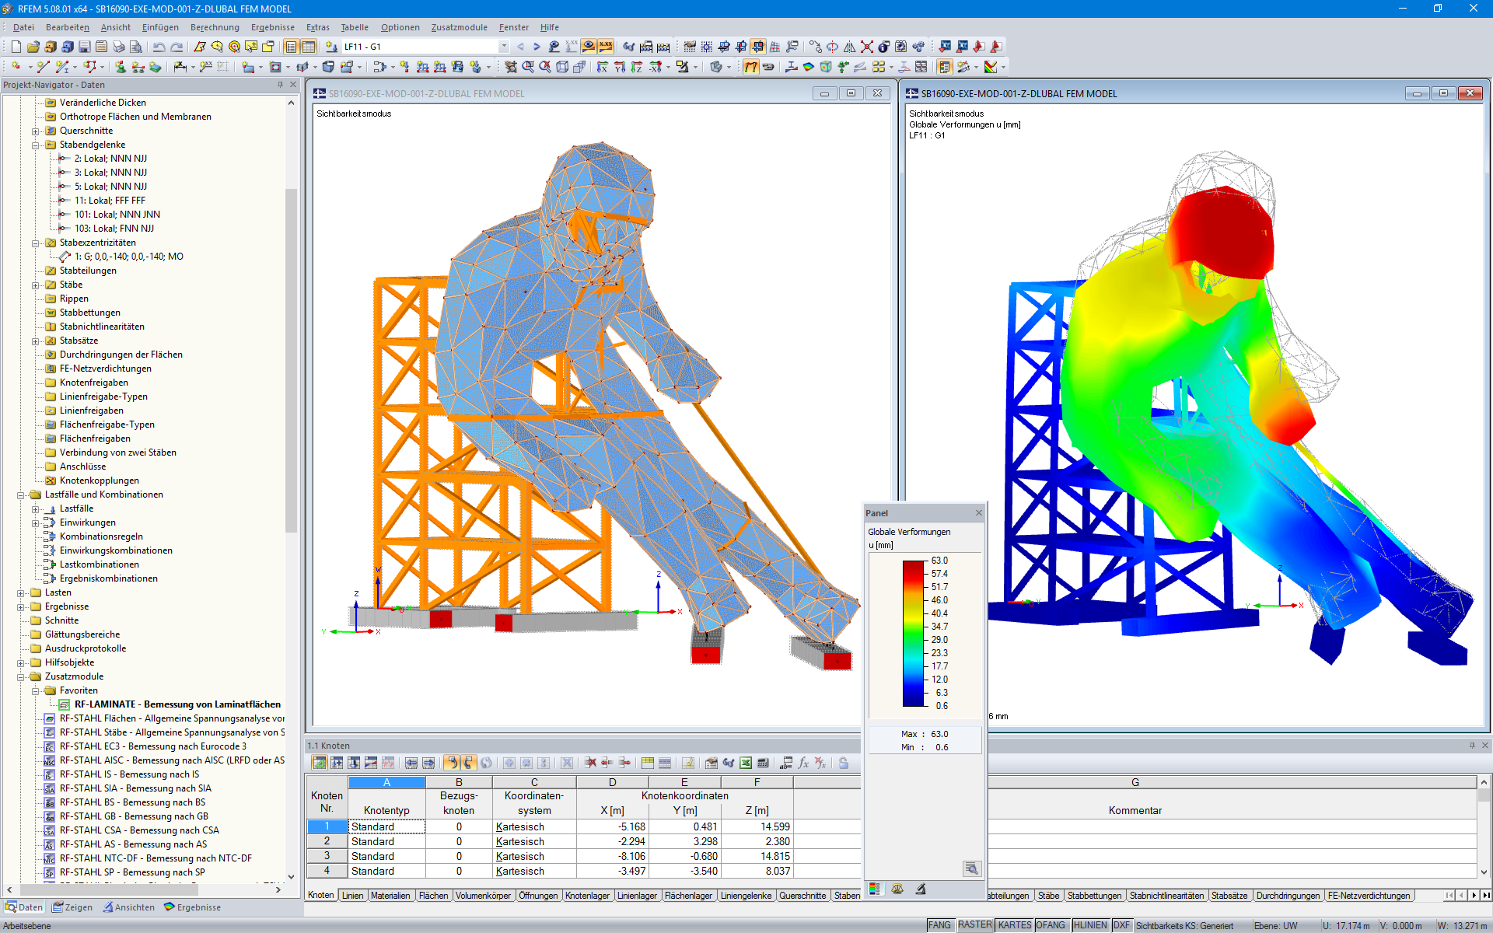Open the LF11 - G1 load case dropdown
This screenshot has height=933, width=1493.
tap(504, 46)
